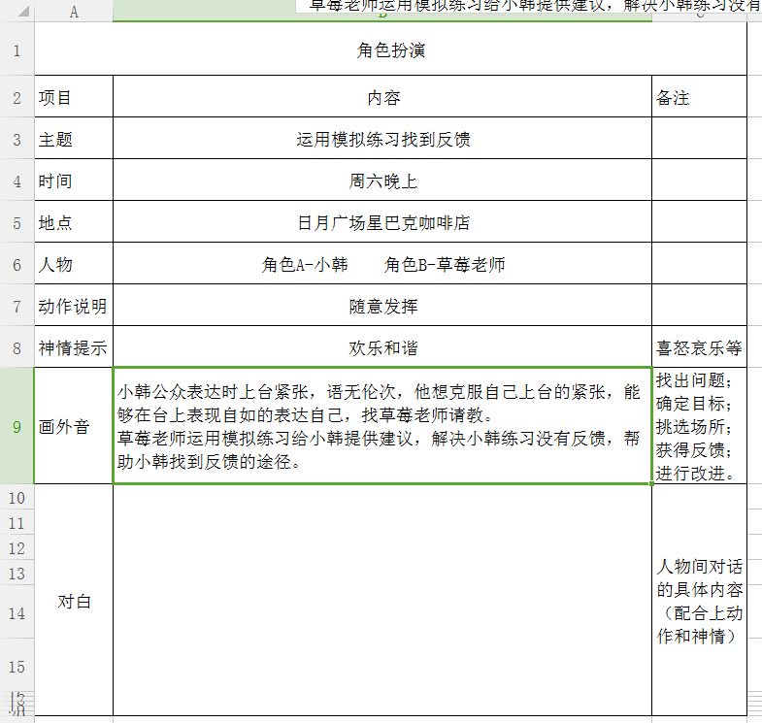Click the merged title cell 角色扮演
The width and height of the screenshot is (762, 723).
[390, 49]
